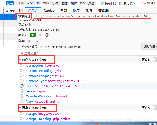This screenshot has width=157, height=125.
Task: Filter requests by 其他
Action: 91,3
